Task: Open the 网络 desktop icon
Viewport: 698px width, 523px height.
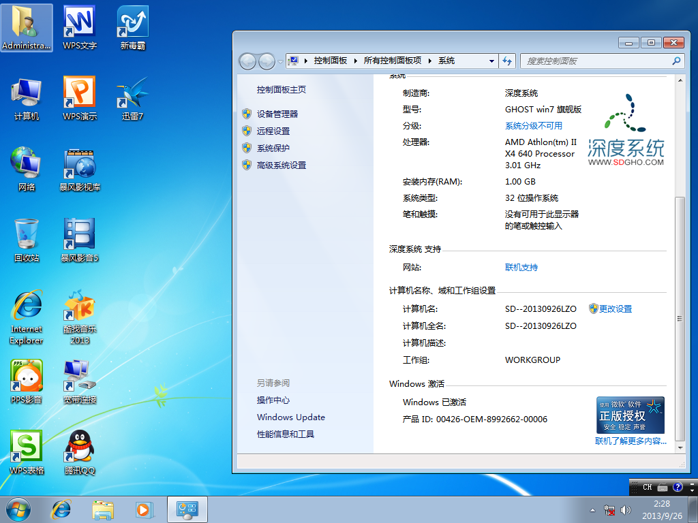Action: pos(27,170)
